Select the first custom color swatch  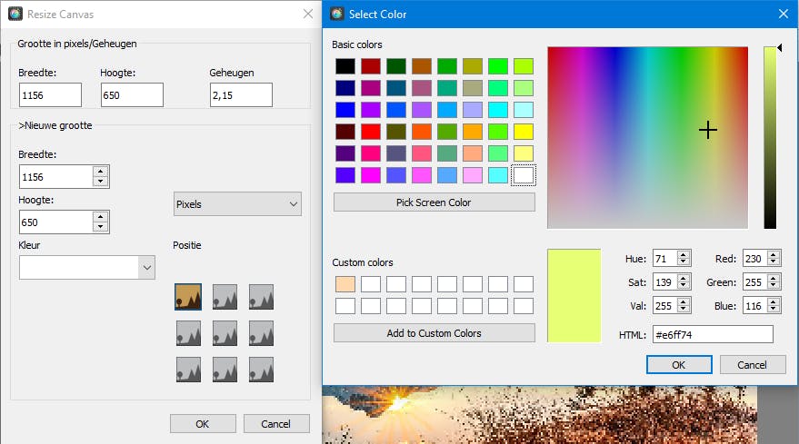345,284
